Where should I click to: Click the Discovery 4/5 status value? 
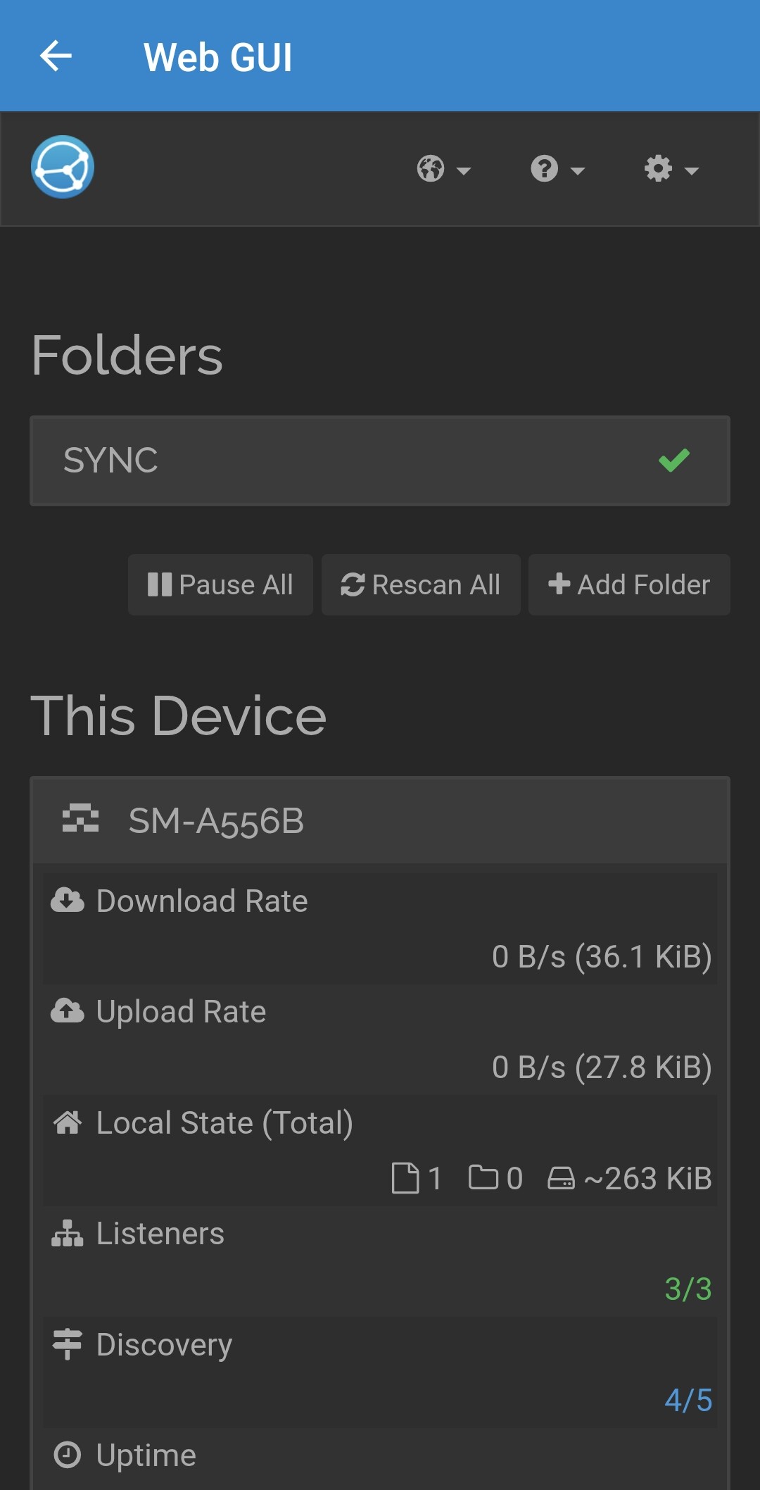[688, 1401]
